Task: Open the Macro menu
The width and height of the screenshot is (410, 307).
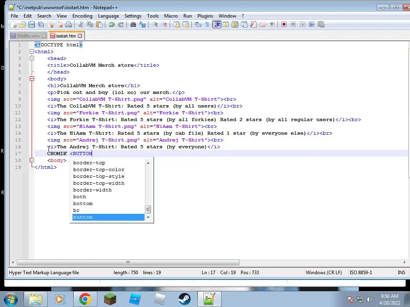Action: click(171, 16)
